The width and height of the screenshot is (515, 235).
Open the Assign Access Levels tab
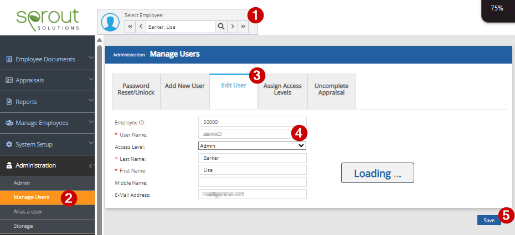point(282,90)
